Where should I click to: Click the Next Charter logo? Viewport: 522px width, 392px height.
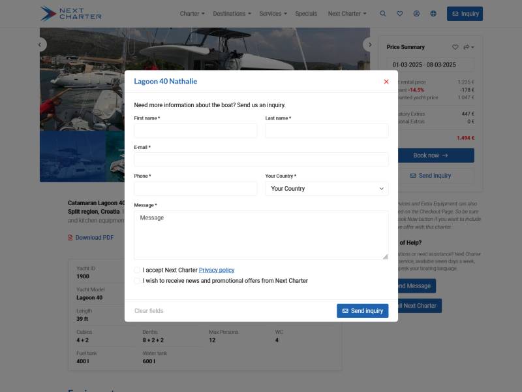click(70, 14)
